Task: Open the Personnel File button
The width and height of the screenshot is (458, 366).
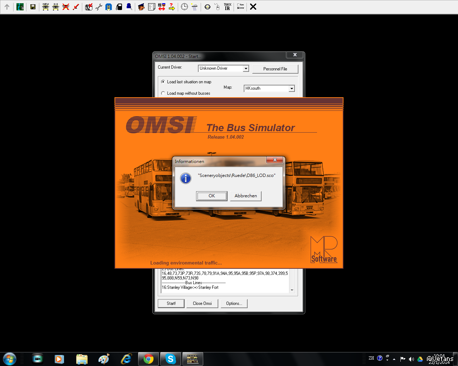Action: (x=275, y=69)
